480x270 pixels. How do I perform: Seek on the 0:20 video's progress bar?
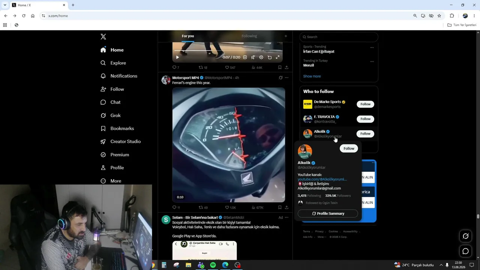pos(227,50)
